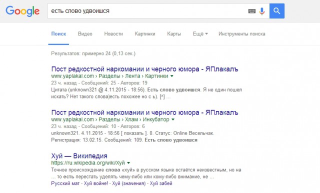Screen dimensions: 320x193
Task: Open the Хуй забей sitelink
Action: pyautogui.click(x=161, y=183)
